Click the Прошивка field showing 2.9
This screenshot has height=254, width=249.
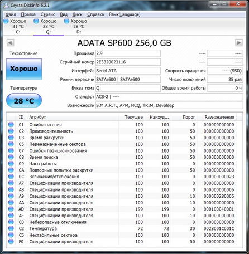[x=128, y=53]
